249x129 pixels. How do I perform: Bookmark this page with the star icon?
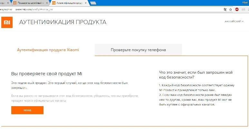(231, 10)
